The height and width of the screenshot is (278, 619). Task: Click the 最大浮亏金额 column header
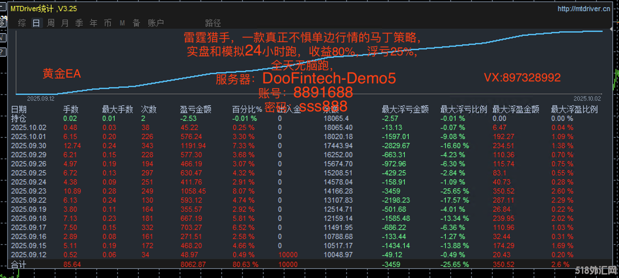click(x=405, y=109)
